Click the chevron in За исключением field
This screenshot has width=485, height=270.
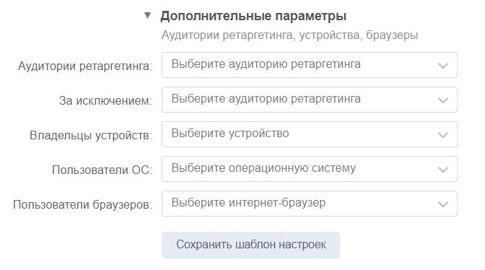(x=443, y=100)
